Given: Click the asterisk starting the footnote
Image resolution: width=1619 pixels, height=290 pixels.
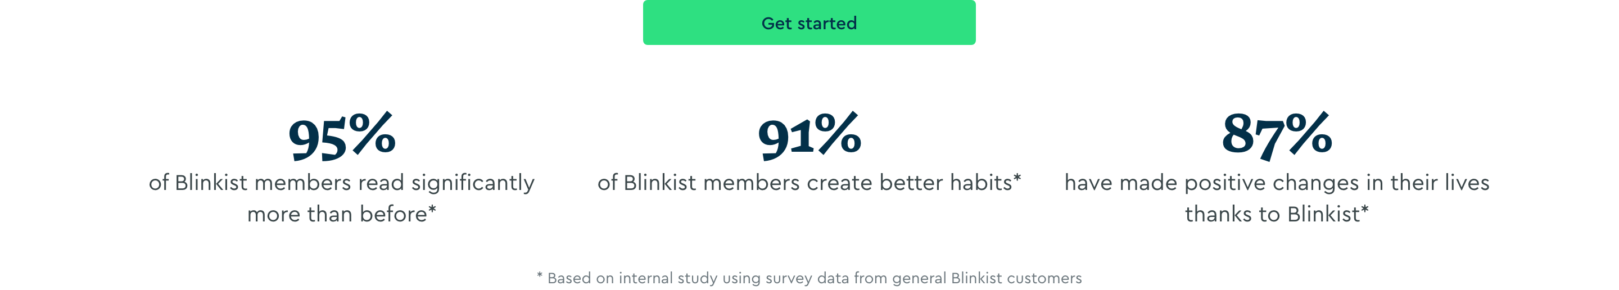Looking at the screenshot, I should 540,275.
